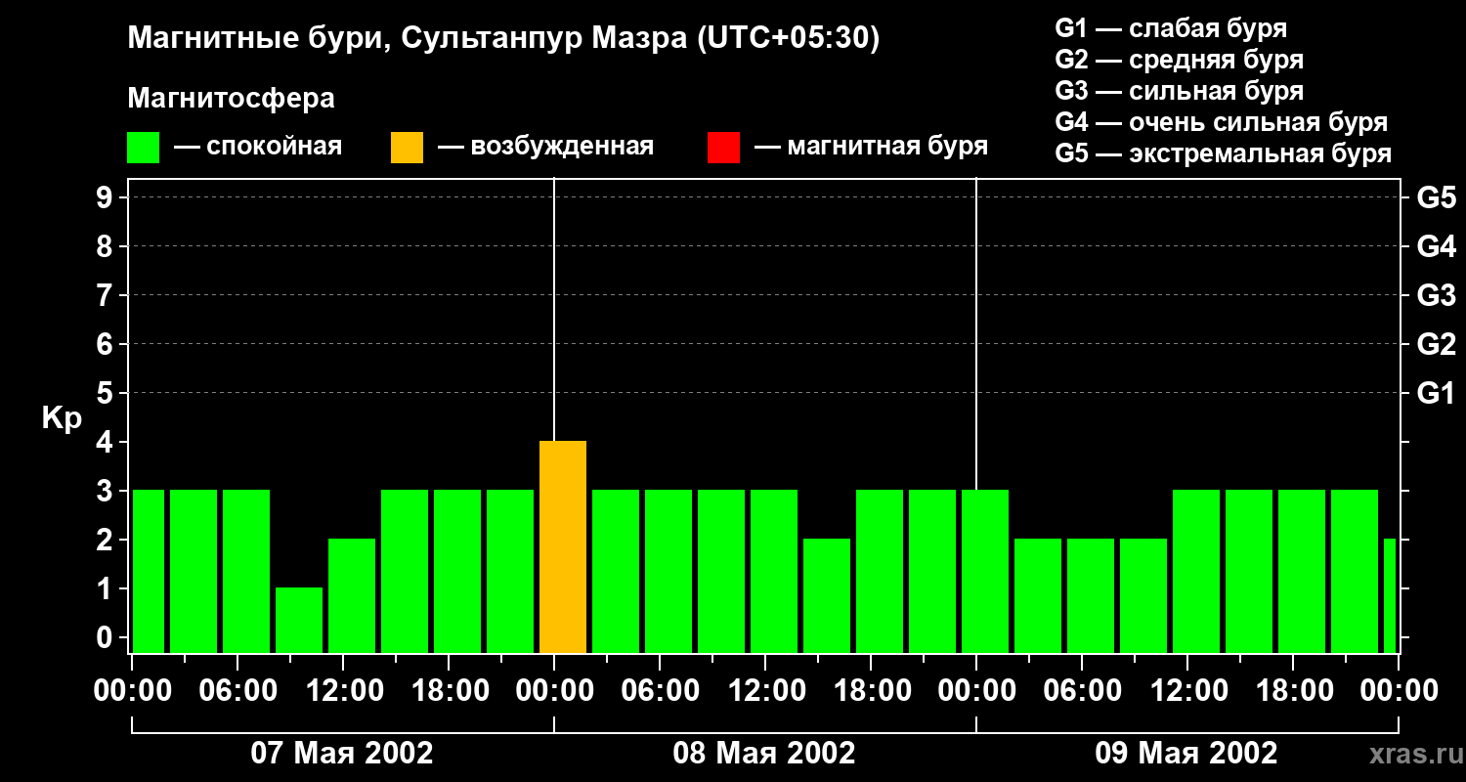Click the right-axis 'G3' label at Kp 7

coord(1436,296)
